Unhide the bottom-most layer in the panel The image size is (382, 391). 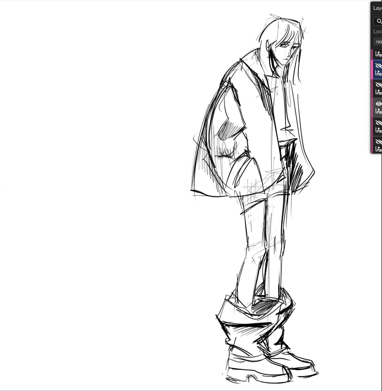tap(378, 141)
